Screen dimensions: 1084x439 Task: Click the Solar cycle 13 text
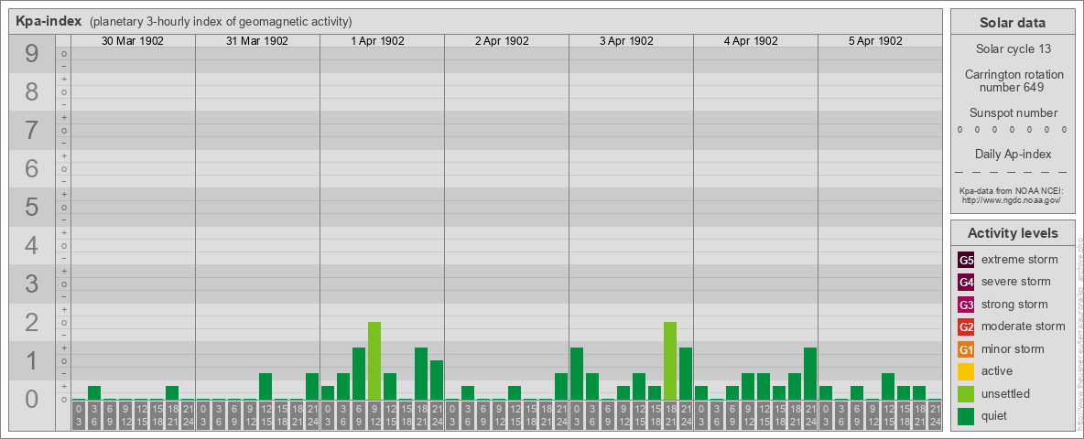coord(1013,49)
